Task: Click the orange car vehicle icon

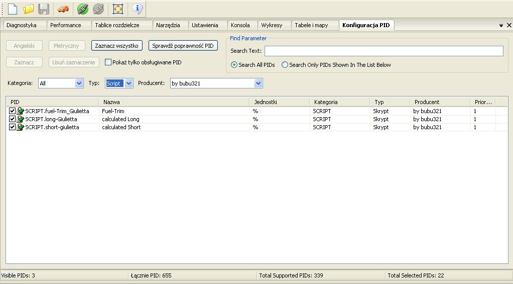Action: click(x=63, y=9)
